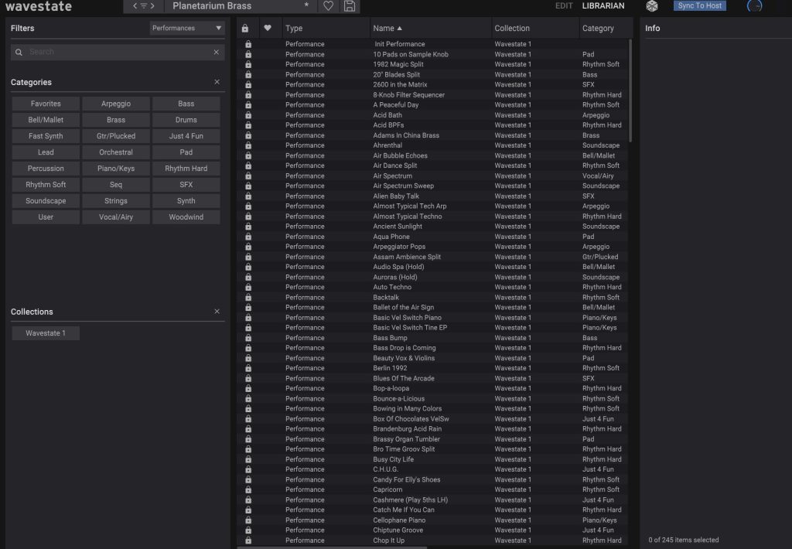Select the Soundscape category button
This screenshot has width=792, height=549.
tap(46, 201)
